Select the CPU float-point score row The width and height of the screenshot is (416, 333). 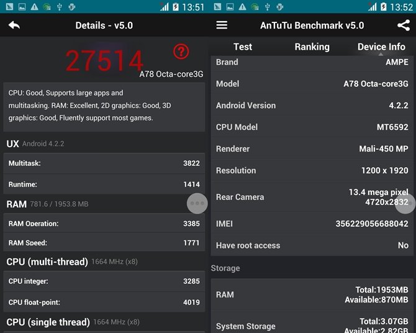pos(104,302)
